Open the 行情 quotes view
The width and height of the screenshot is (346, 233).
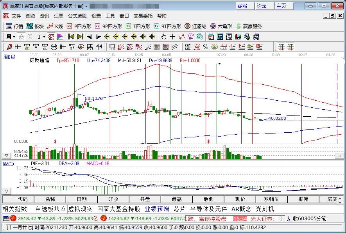14,27
